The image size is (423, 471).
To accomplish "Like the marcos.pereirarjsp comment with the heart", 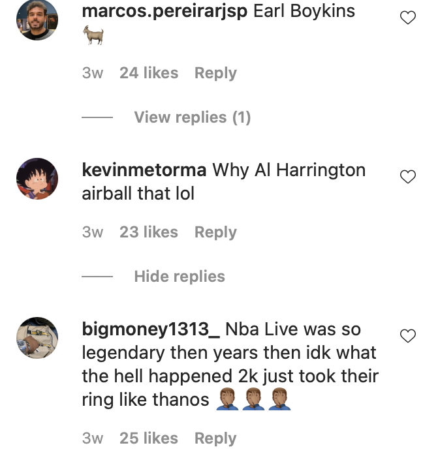I will click(x=407, y=18).
